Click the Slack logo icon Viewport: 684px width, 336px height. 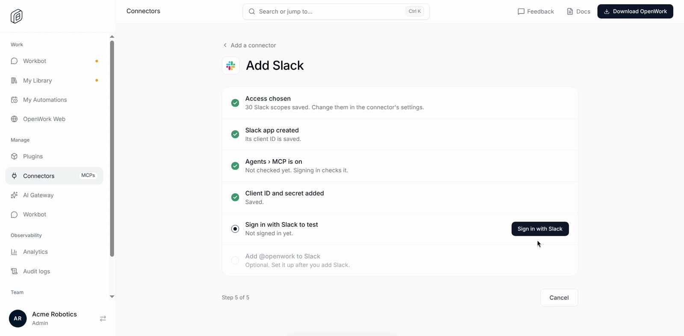coord(231,65)
